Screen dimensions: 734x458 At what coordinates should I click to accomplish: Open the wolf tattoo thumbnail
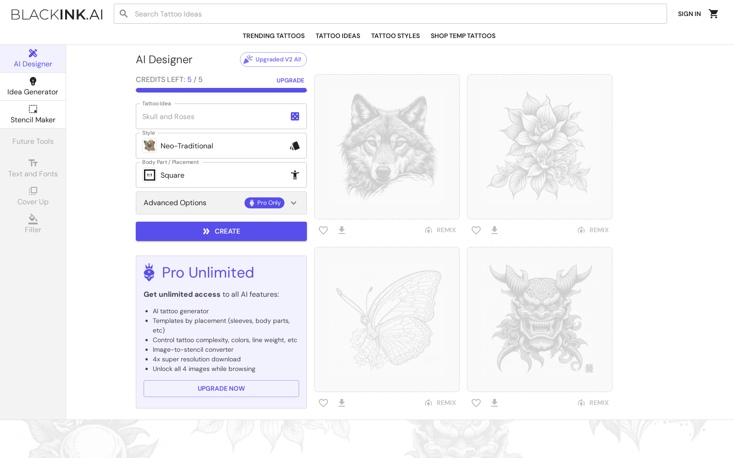(387, 147)
